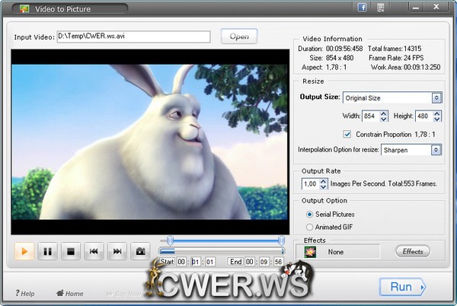Go to the Home link
457x306 pixels.
coord(69,293)
